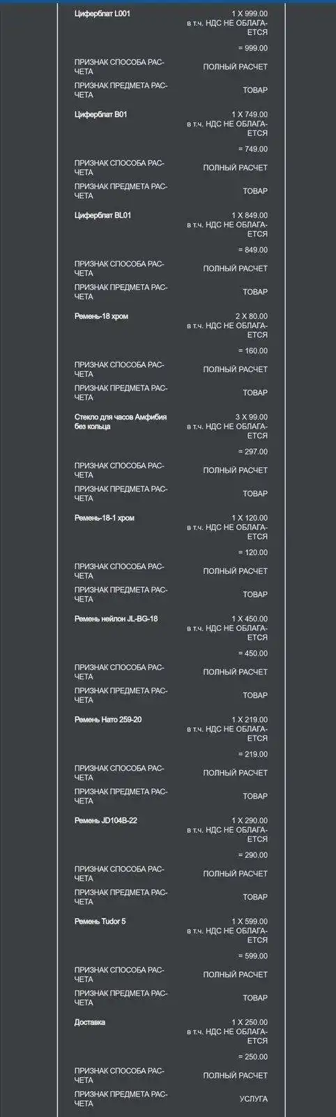Click the Ремень-18 хром item name

101,316
